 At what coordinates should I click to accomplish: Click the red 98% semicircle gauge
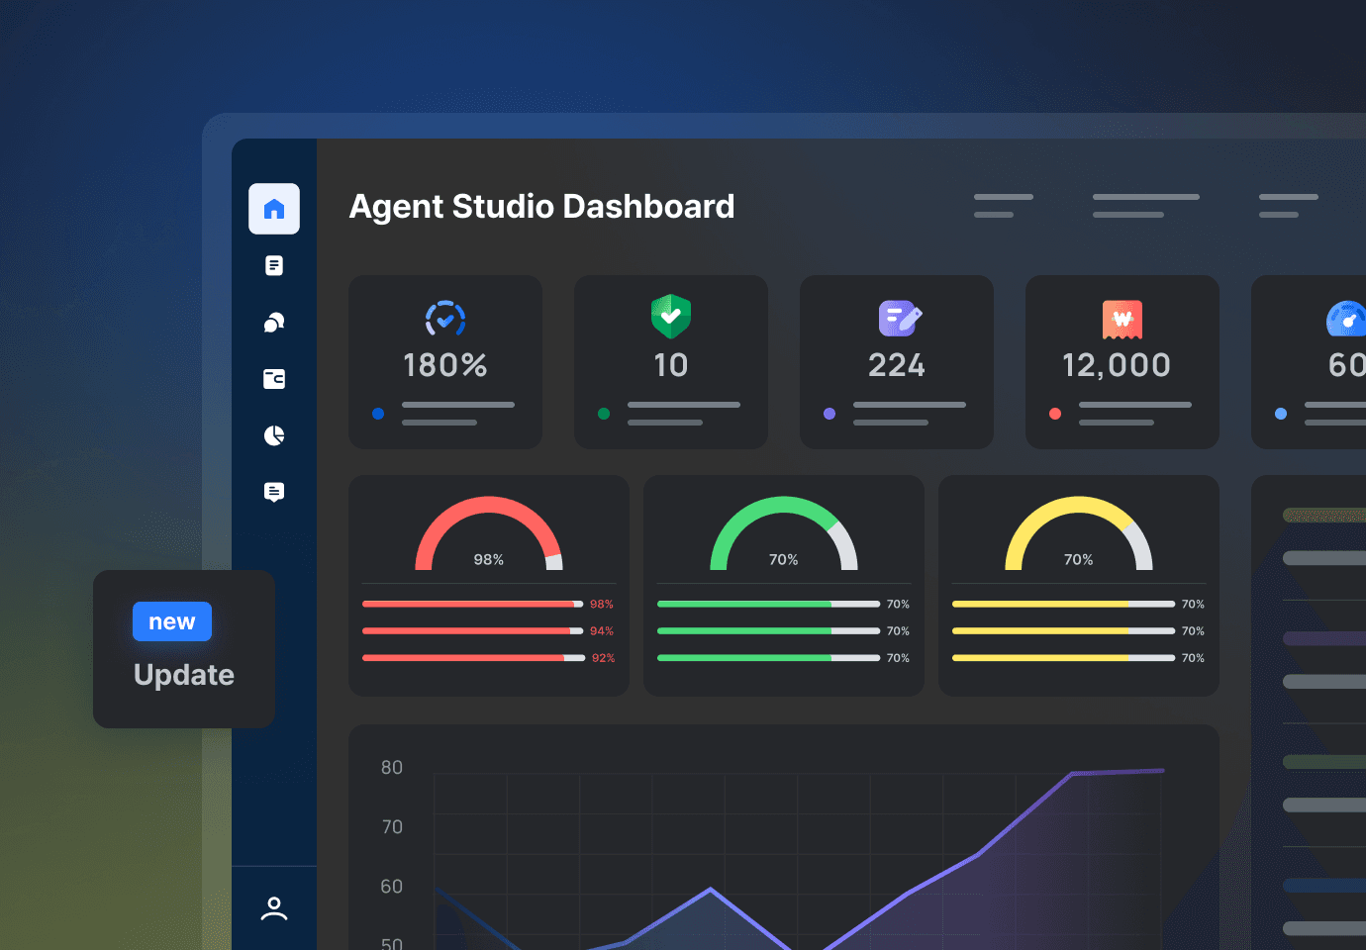click(489, 533)
